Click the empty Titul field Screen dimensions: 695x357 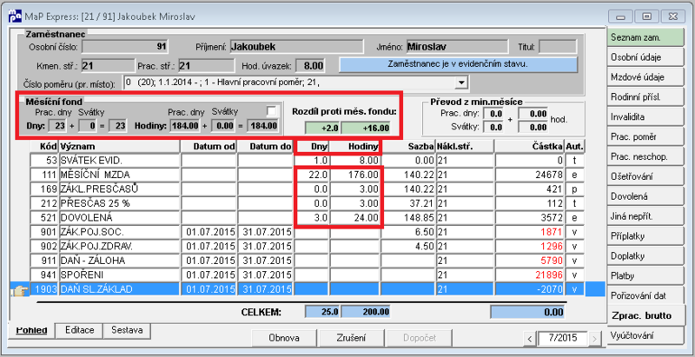click(x=558, y=47)
